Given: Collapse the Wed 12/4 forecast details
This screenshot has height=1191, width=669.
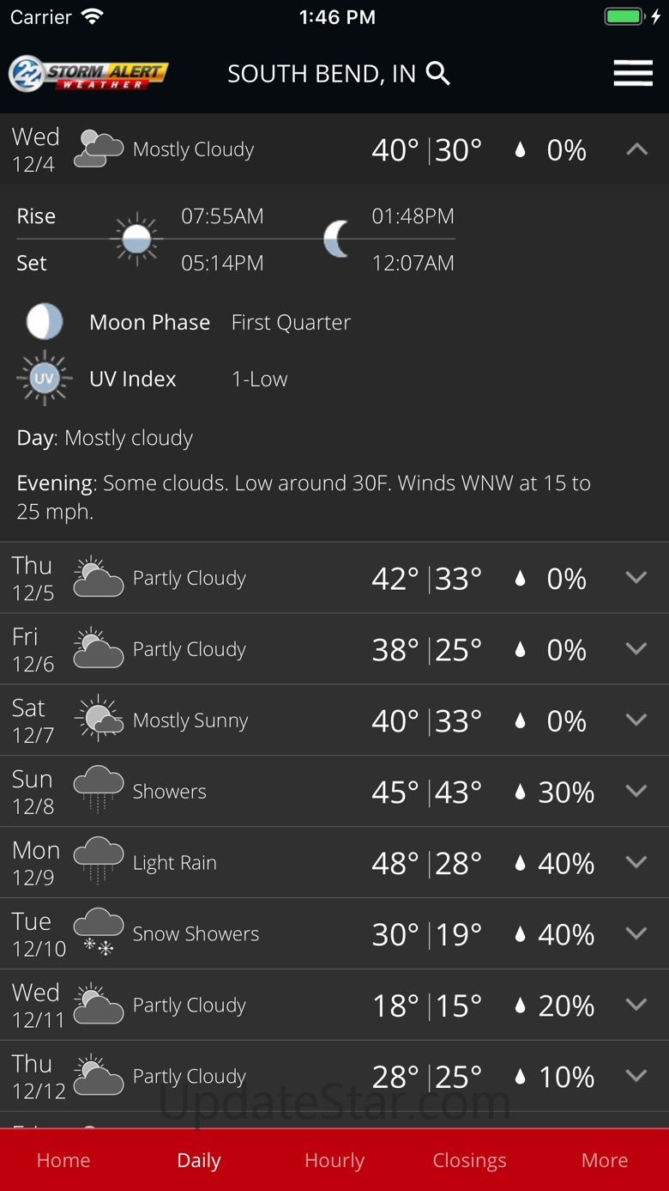Looking at the screenshot, I should click(636, 149).
